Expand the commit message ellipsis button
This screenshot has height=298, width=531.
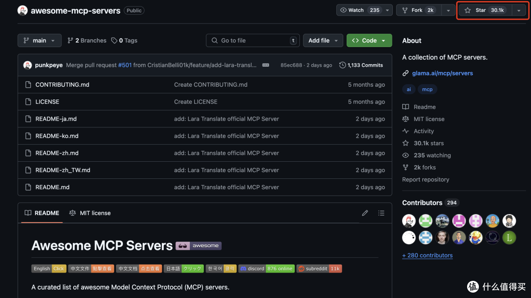click(266, 65)
